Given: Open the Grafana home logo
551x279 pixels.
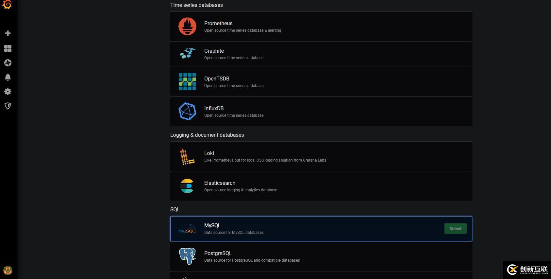Looking at the screenshot, I should [7, 5].
